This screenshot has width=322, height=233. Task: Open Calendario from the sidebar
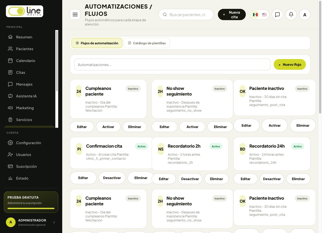point(30,61)
